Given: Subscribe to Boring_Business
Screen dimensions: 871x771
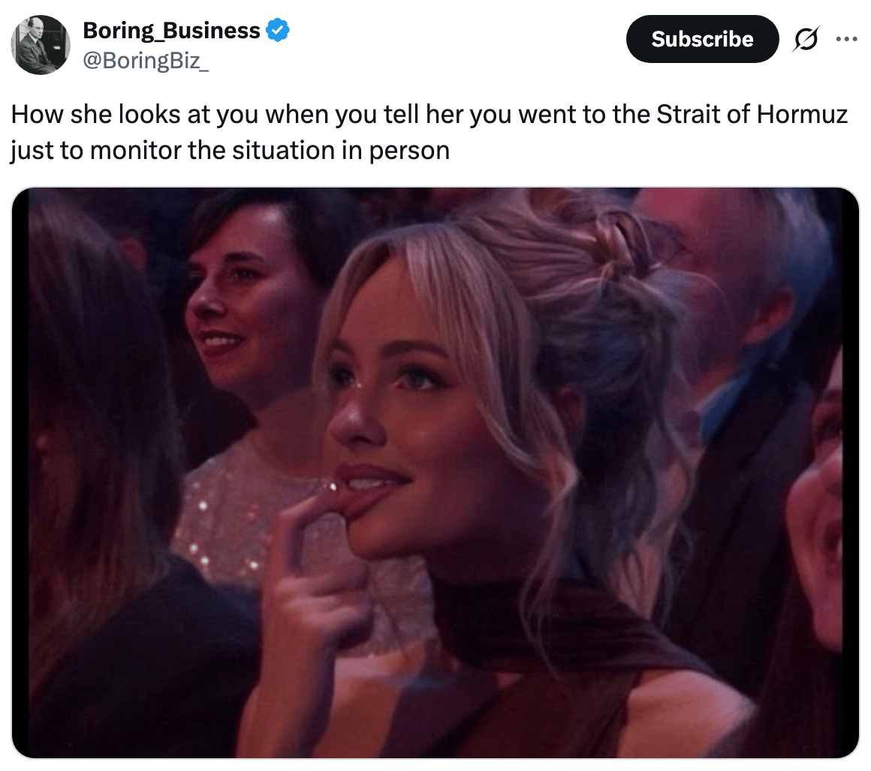Looking at the screenshot, I should pos(702,39).
